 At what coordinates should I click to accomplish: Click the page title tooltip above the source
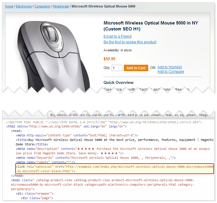[131, 115]
